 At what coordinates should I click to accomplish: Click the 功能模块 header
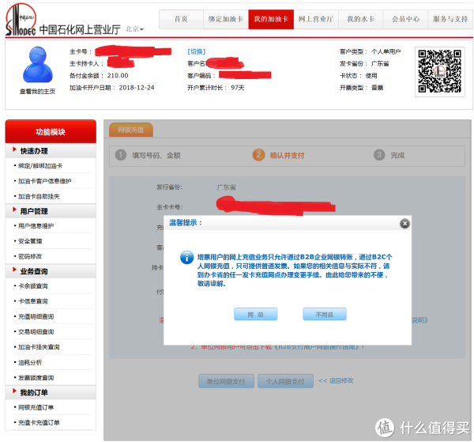(51, 131)
